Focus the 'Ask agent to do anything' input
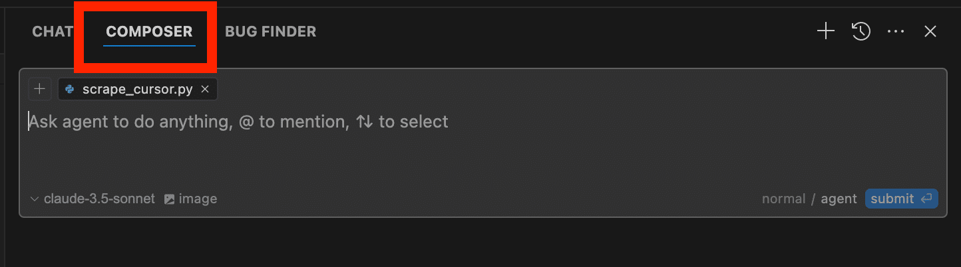This screenshot has width=961, height=267. click(x=333, y=146)
